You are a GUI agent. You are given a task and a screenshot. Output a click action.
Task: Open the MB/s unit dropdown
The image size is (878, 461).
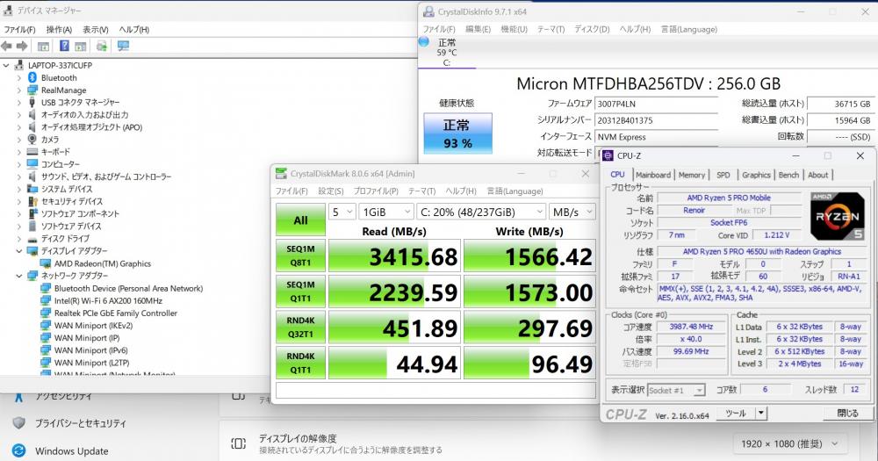(x=572, y=212)
